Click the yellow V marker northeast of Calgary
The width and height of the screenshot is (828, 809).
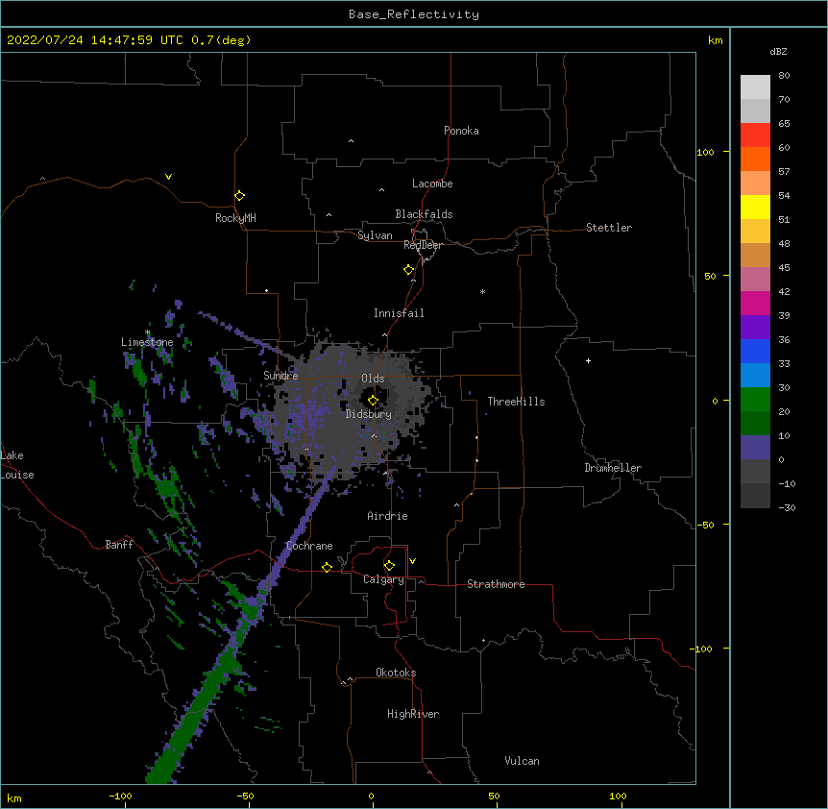pos(412,561)
